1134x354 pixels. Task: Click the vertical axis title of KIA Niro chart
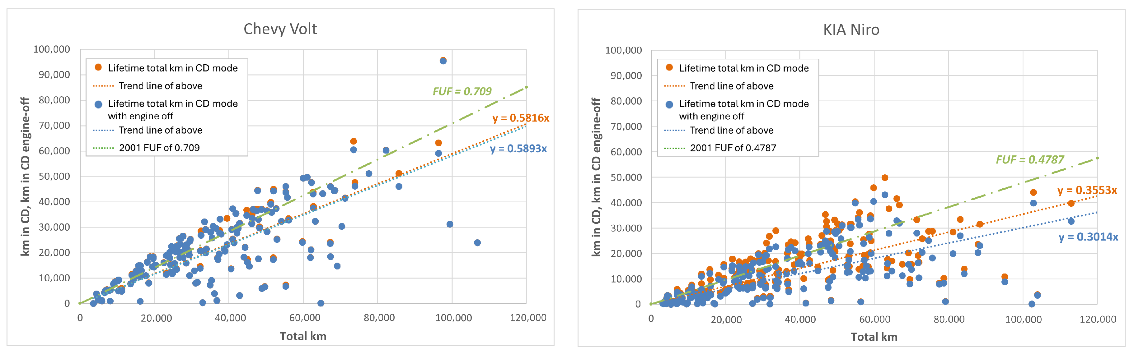[x=596, y=177]
